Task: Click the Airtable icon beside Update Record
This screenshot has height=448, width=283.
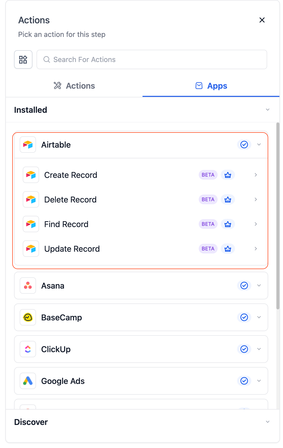Action: point(31,249)
